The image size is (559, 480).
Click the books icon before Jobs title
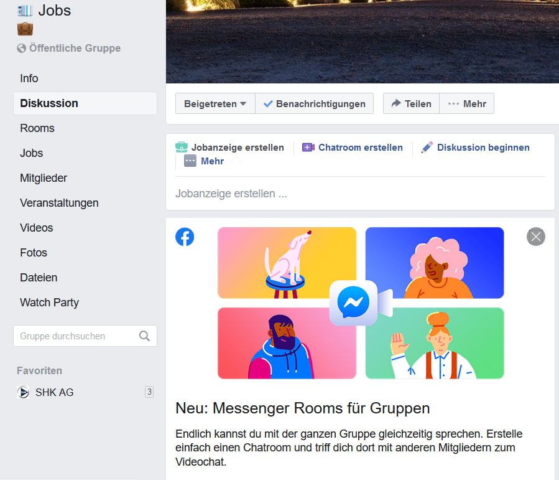pos(25,11)
